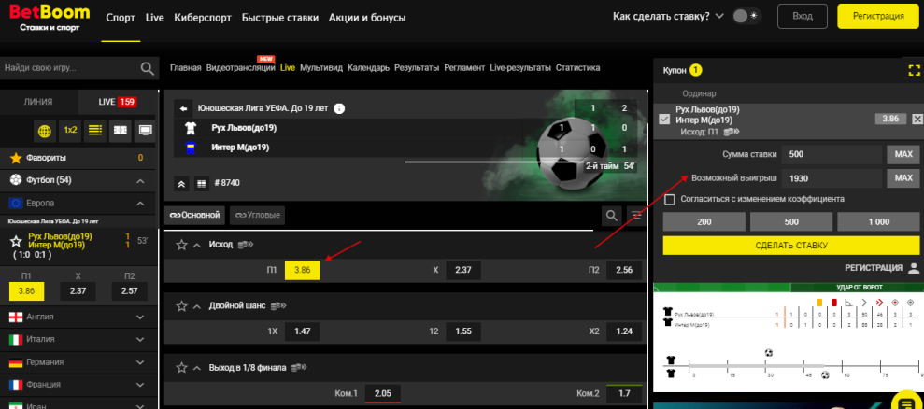
Task: Click the Сумма ставки input field
Action: point(832,154)
